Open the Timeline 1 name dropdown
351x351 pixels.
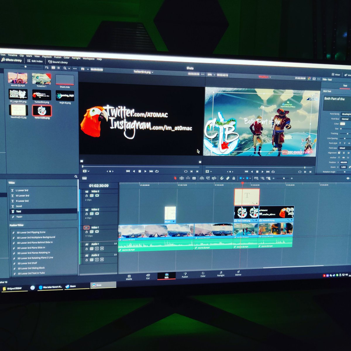(265, 77)
